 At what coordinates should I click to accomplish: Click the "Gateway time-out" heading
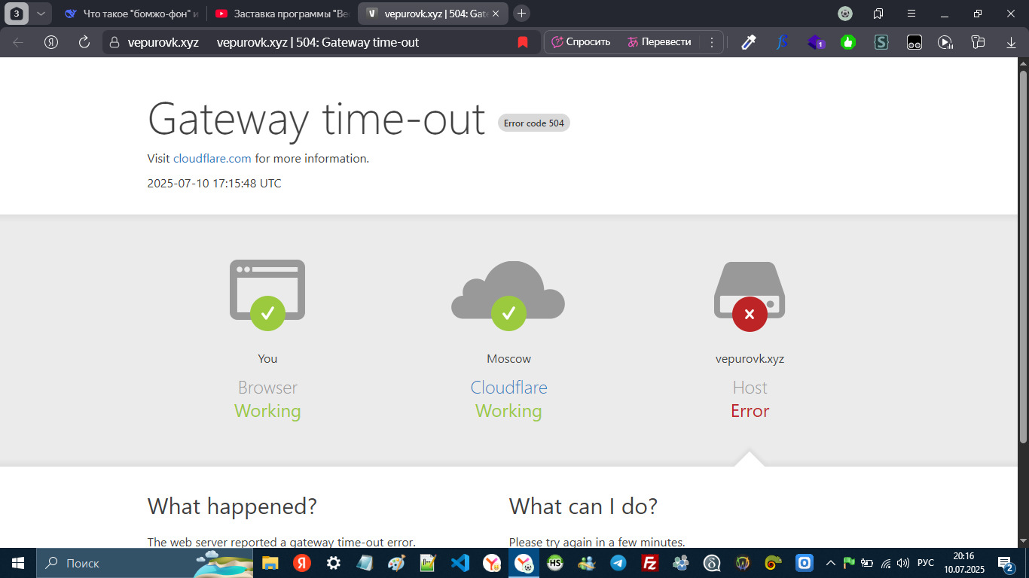click(x=316, y=118)
